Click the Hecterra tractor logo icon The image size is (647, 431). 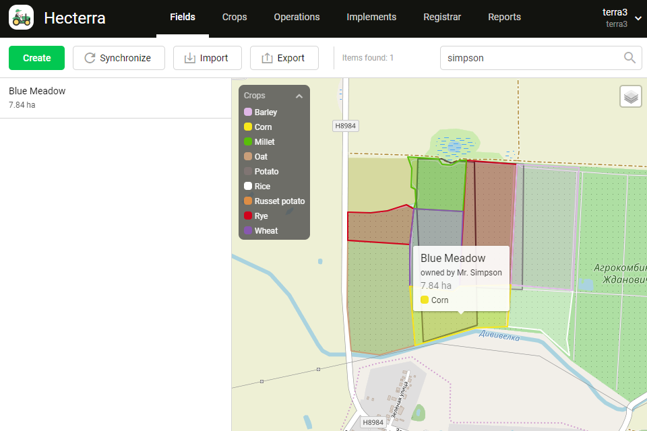pyautogui.click(x=22, y=18)
